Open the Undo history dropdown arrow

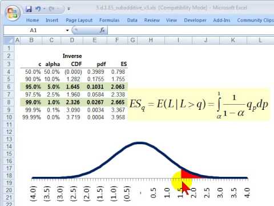click(44, 9)
